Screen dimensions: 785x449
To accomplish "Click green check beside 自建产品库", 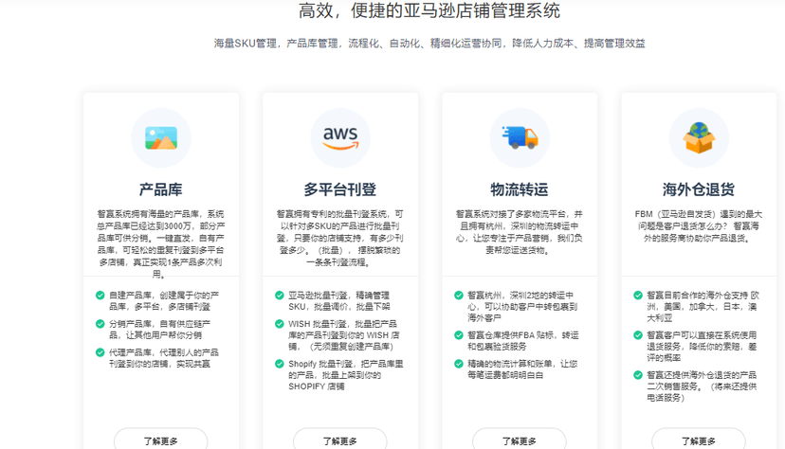I will [x=100, y=295].
